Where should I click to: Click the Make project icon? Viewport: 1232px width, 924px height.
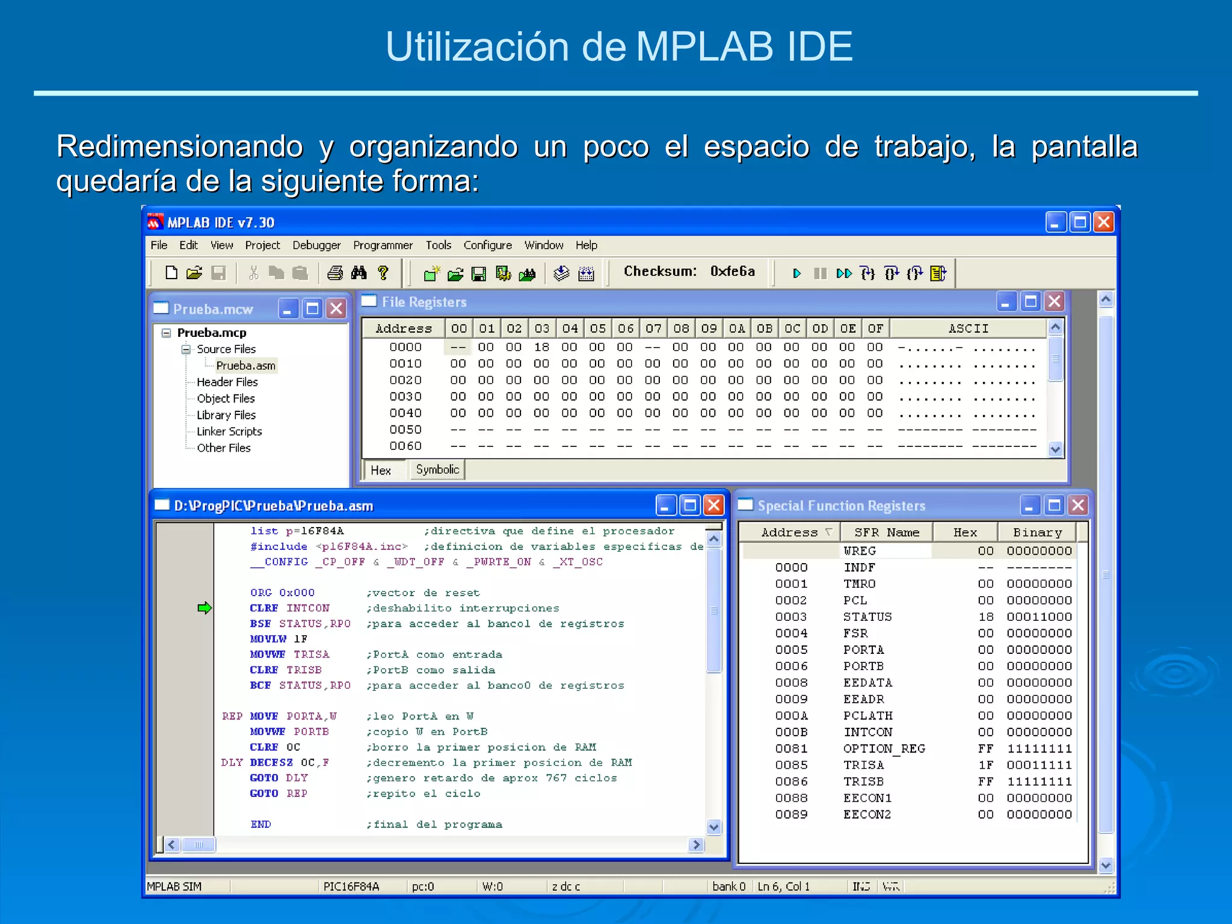tap(561, 274)
